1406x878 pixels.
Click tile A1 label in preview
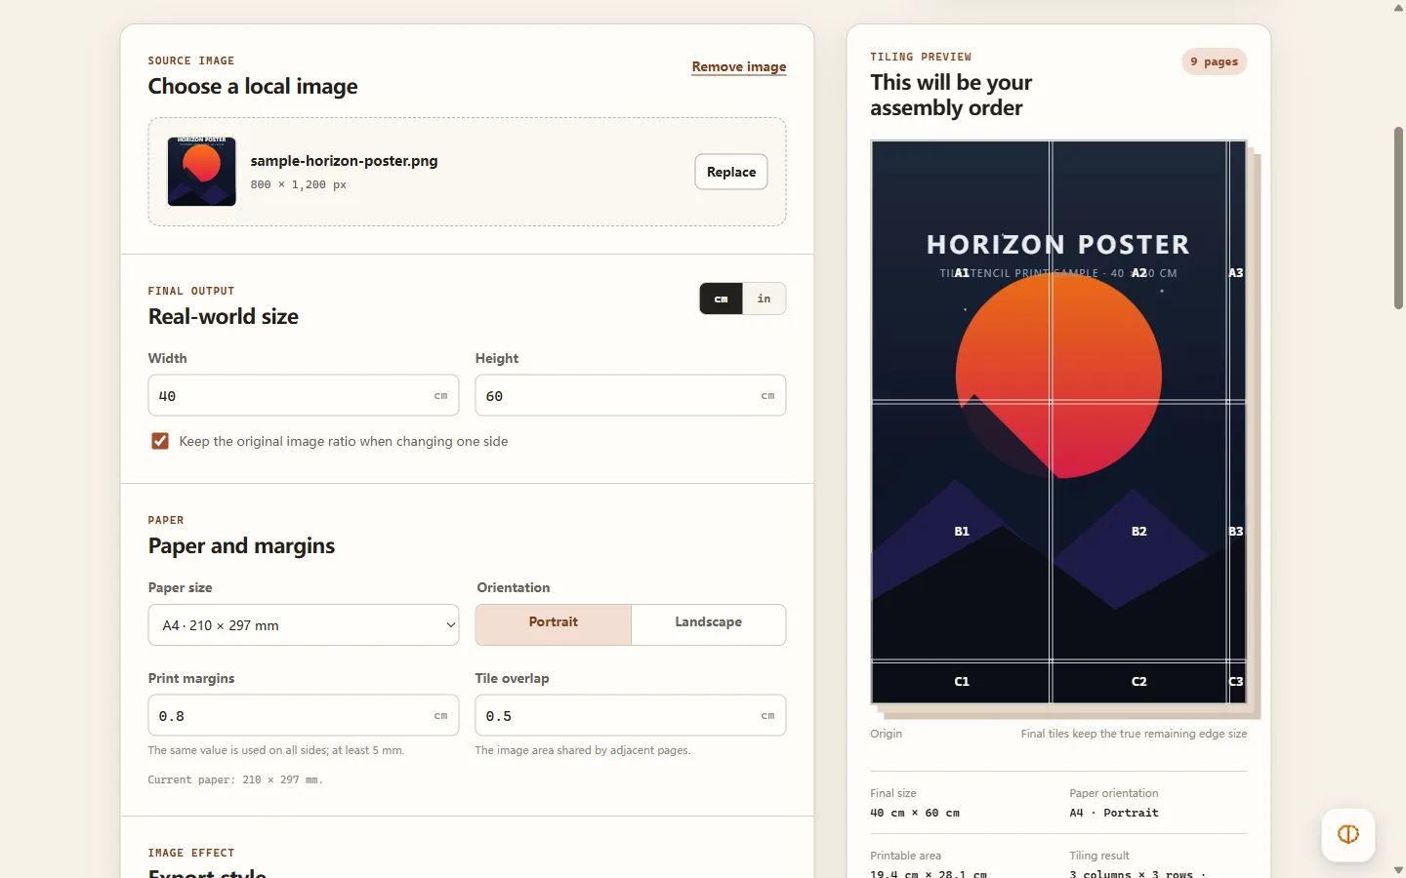pyautogui.click(x=962, y=273)
